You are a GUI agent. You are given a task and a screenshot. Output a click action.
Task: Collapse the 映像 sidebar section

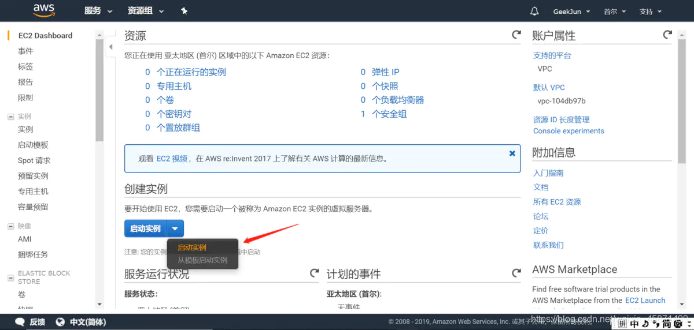[10, 226]
